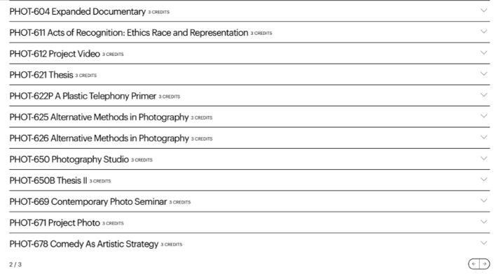
Task: Expand PHOT-611 Acts of Recognition chevron
Action: (483, 31)
